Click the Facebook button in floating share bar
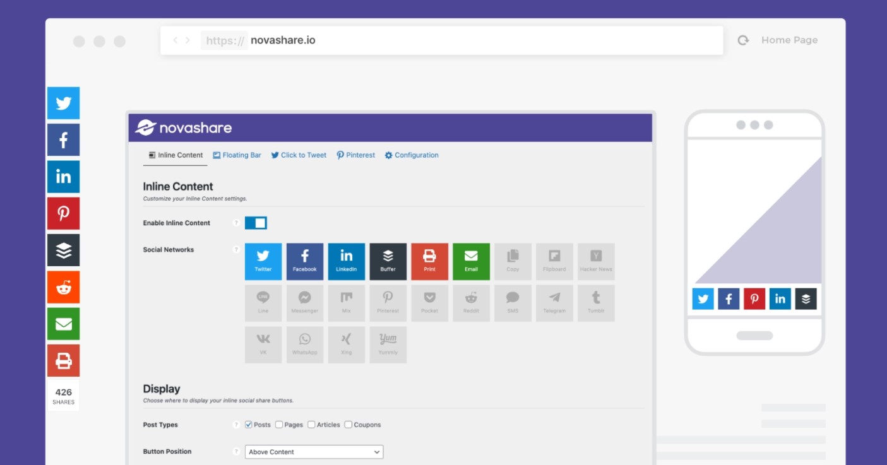Screen dimensions: 887x465 coord(63,139)
